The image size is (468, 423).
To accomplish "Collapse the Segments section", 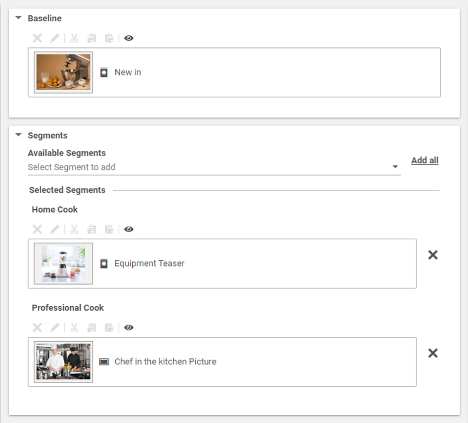I will pos(18,135).
